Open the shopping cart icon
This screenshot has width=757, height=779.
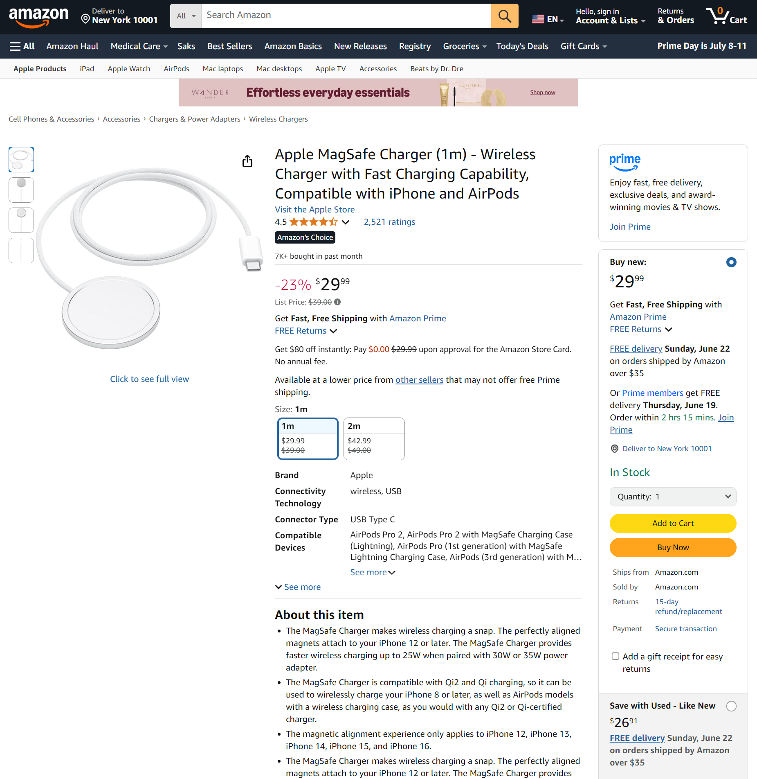pyautogui.click(x=727, y=16)
